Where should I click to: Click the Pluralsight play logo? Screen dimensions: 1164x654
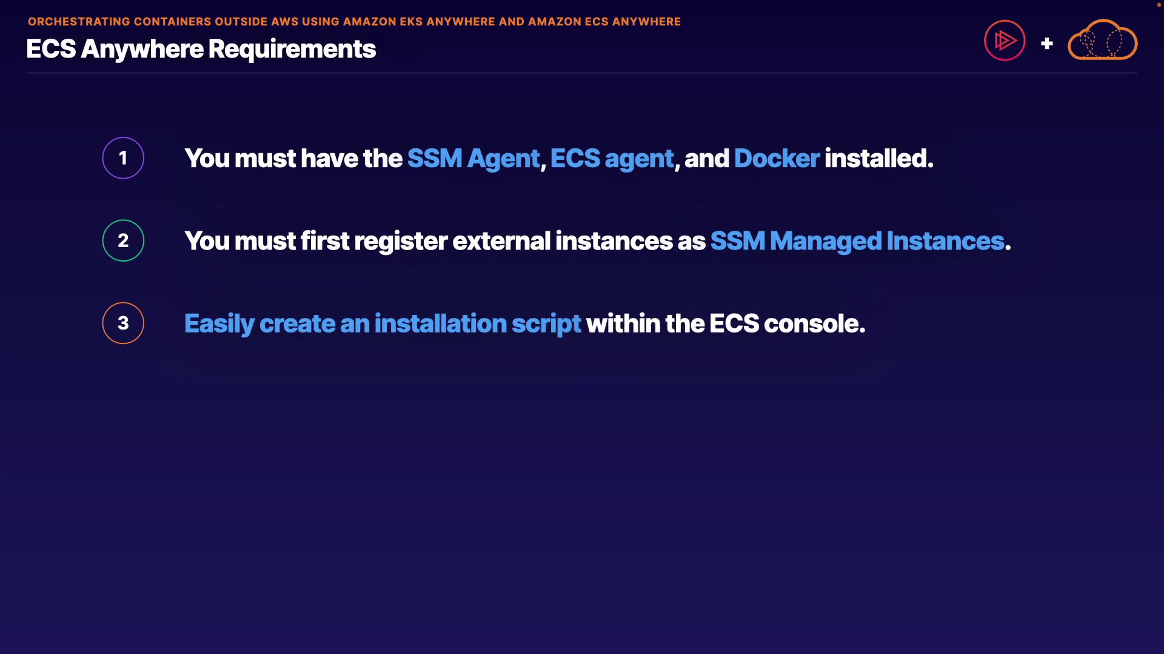(1005, 41)
